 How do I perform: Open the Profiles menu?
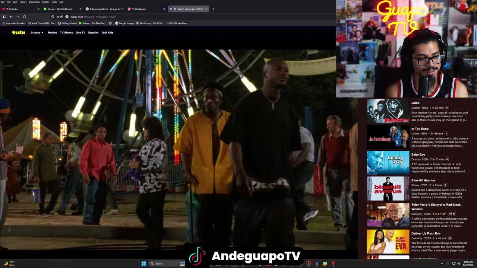pyautogui.click(x=45, y=2)
